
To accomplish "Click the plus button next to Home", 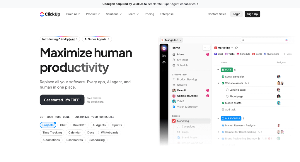I will tap(205, 48).
